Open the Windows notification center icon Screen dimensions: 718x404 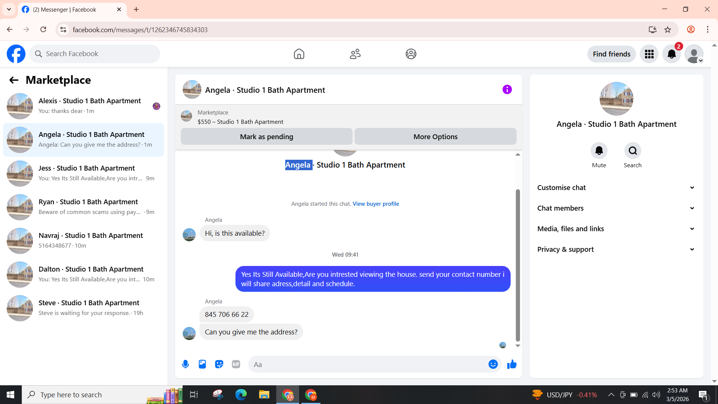click(x=703, y=395)
